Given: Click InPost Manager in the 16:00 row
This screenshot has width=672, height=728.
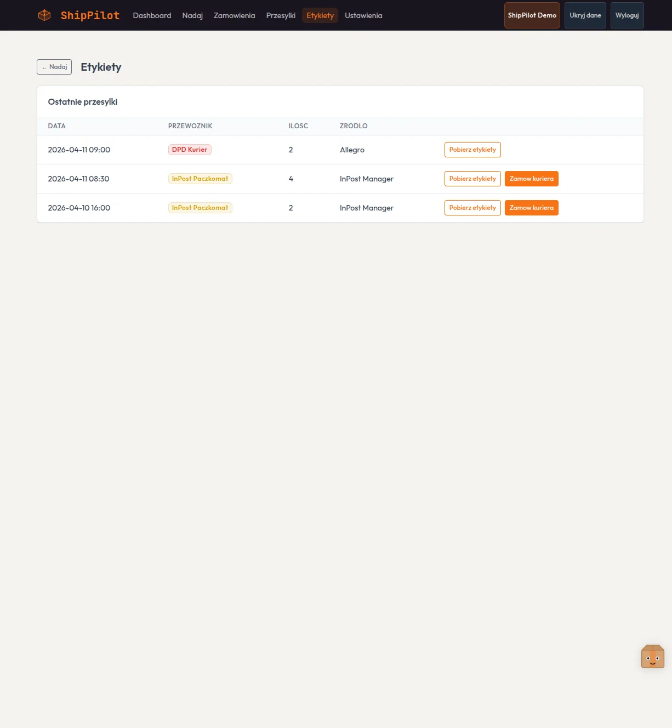Looking at the screenshot, I should (367, 208).
